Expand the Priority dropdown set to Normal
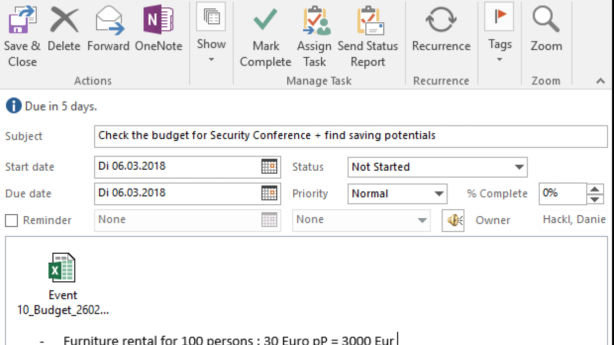Screen dimensions: 614x345 [x=439, y=194]
